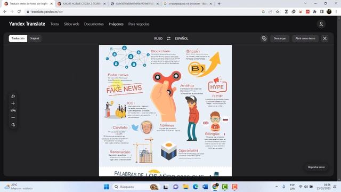
Task: Open the Chrome taskbar icon
Action: point(215,187)
